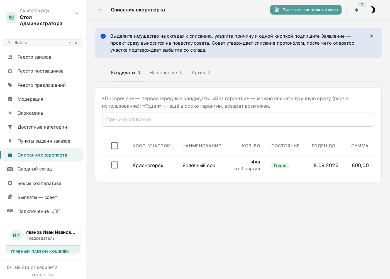The height and width of the screenshot is (279, 390).
Task: Switch to На повестке tab
Action: coord(166,73)
